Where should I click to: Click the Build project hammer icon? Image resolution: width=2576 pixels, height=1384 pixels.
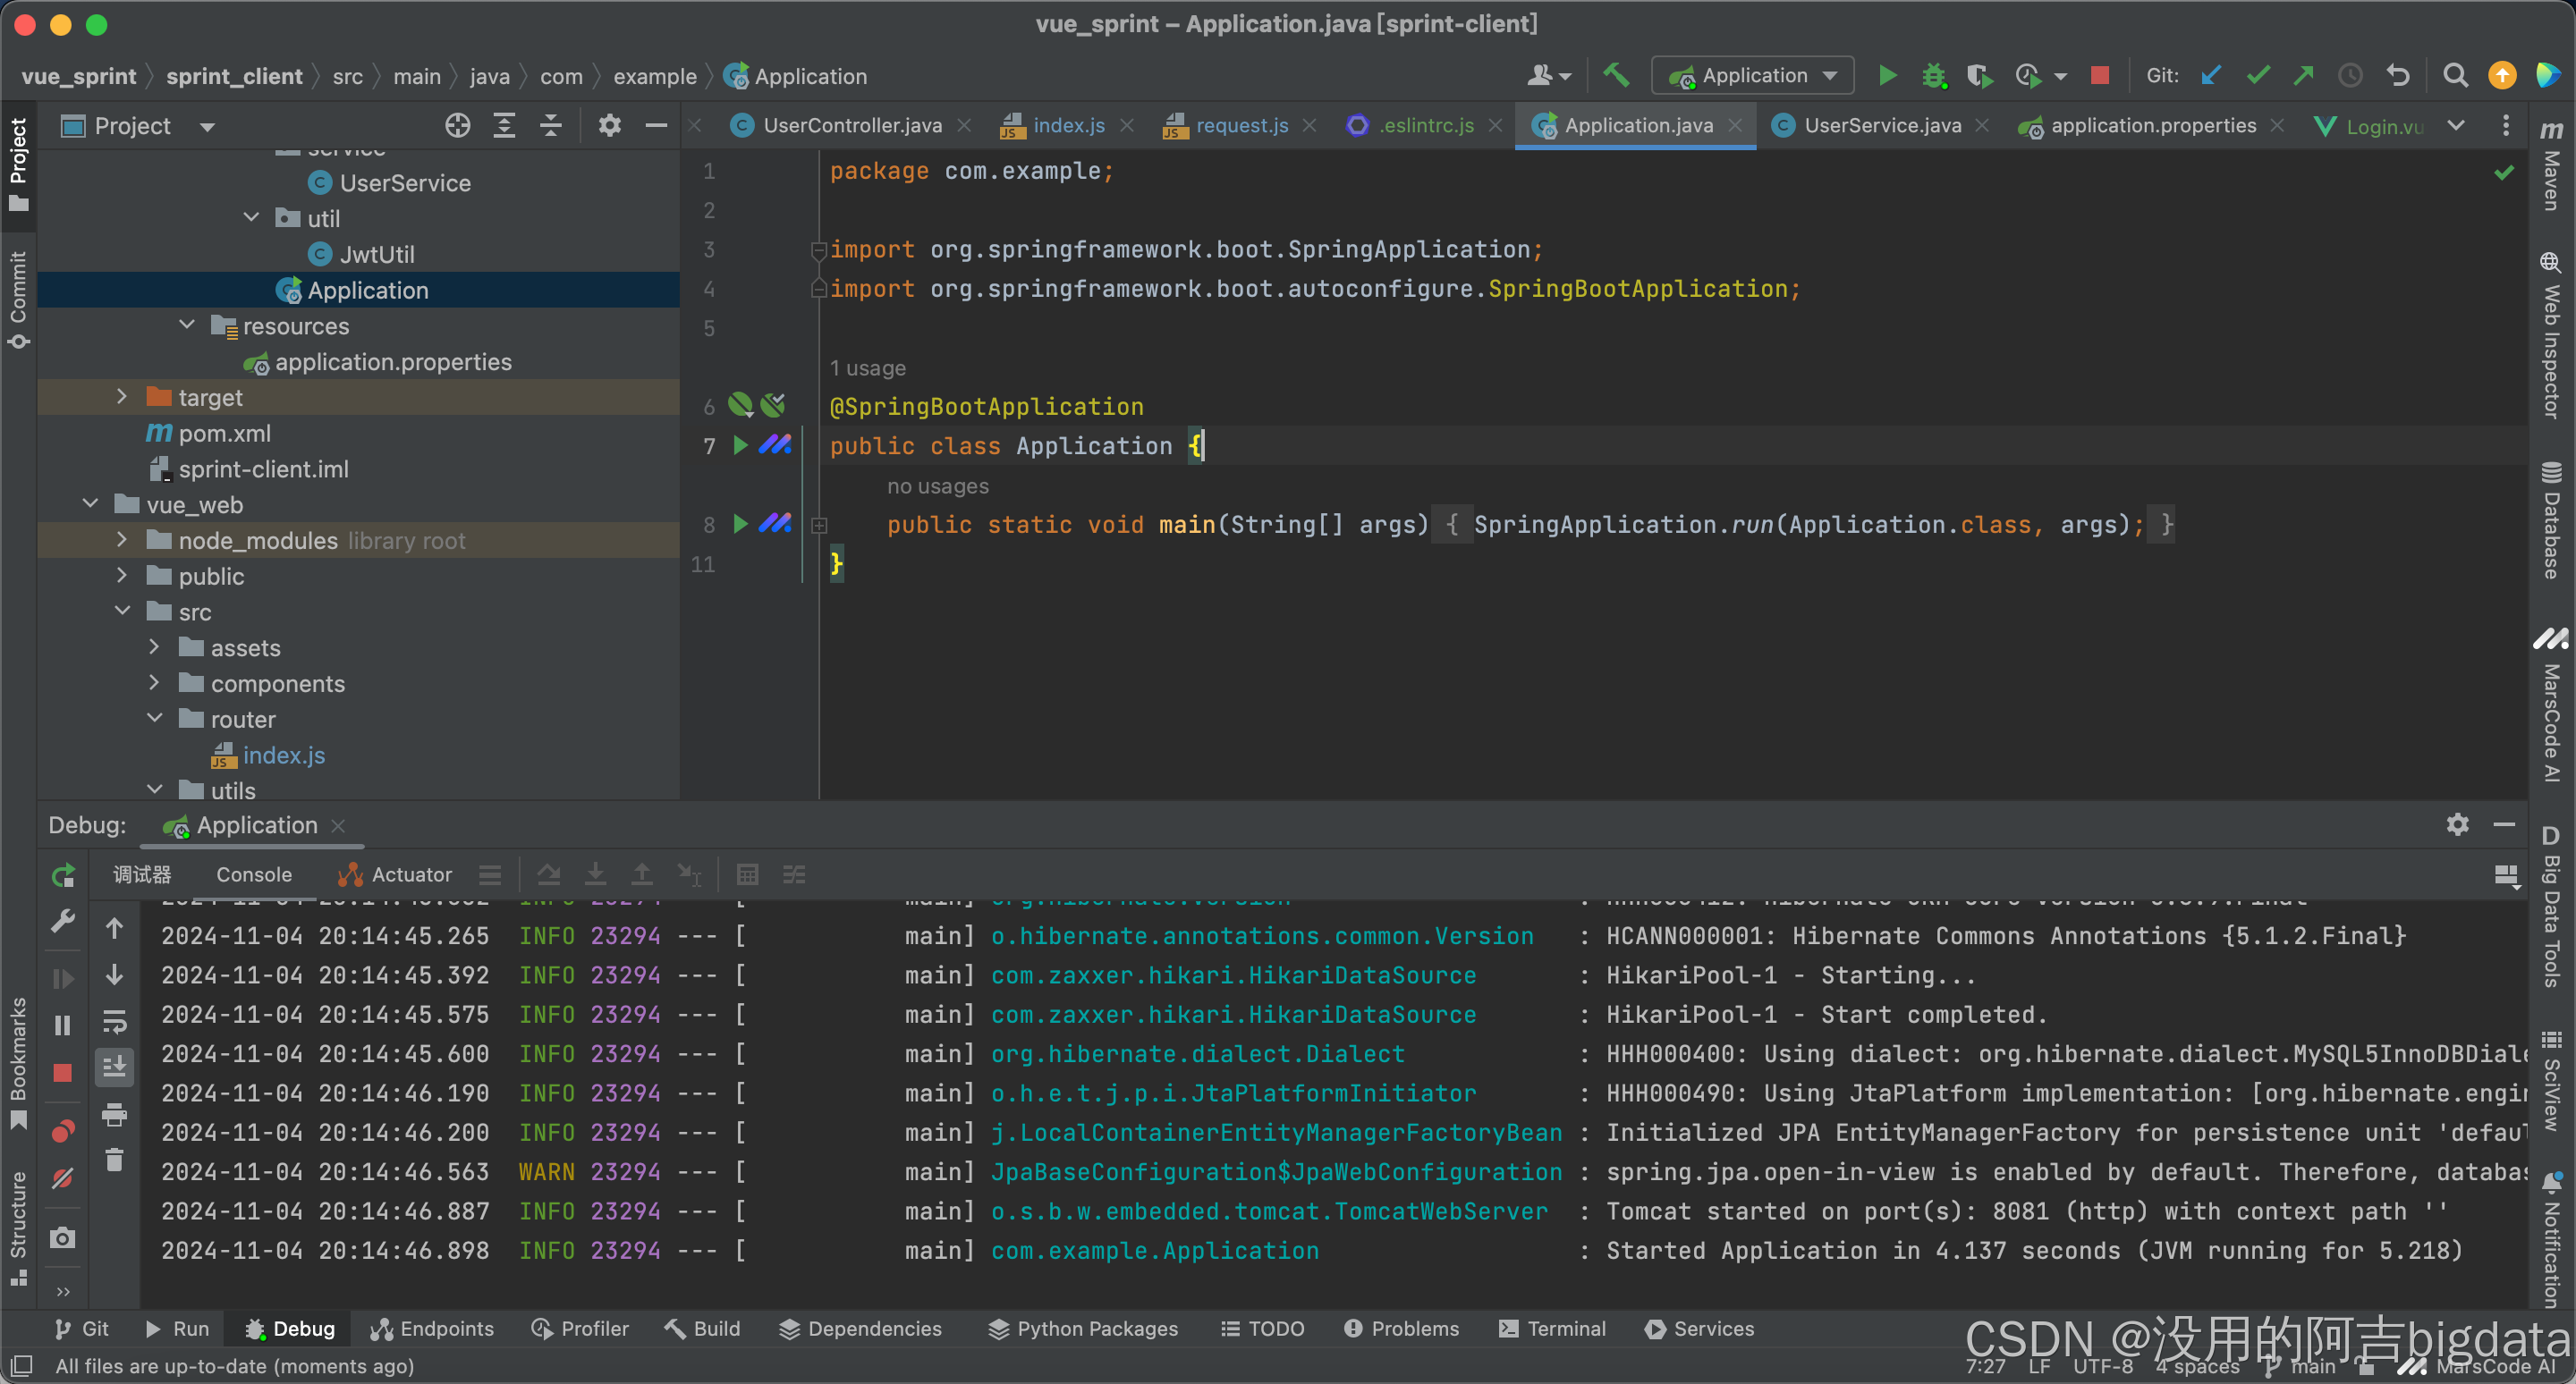1616,75
